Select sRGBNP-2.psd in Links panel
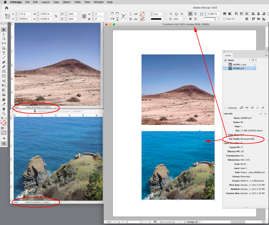Image resolution: width=269 pixels, height=225 pixels. 239,64
